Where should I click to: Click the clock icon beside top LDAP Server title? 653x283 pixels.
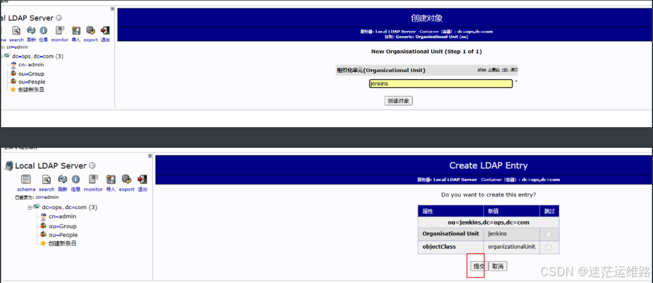59,18
